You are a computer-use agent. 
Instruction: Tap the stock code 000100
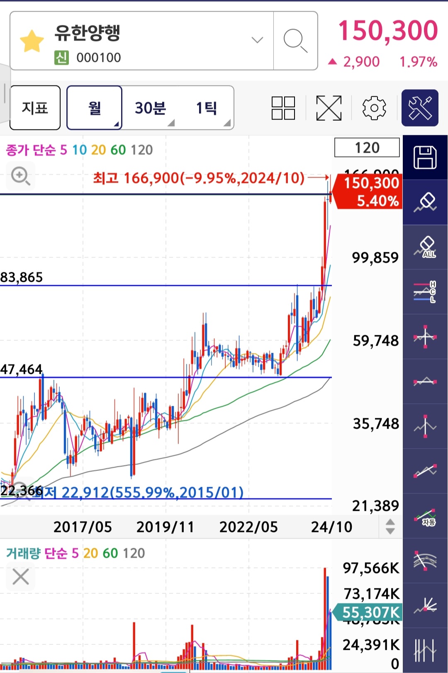click(x=99, y=58)
